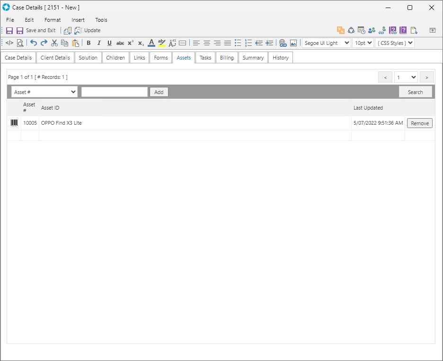Open the Insert menu
This screenshot has width=443, height=361.
[78, 20]
